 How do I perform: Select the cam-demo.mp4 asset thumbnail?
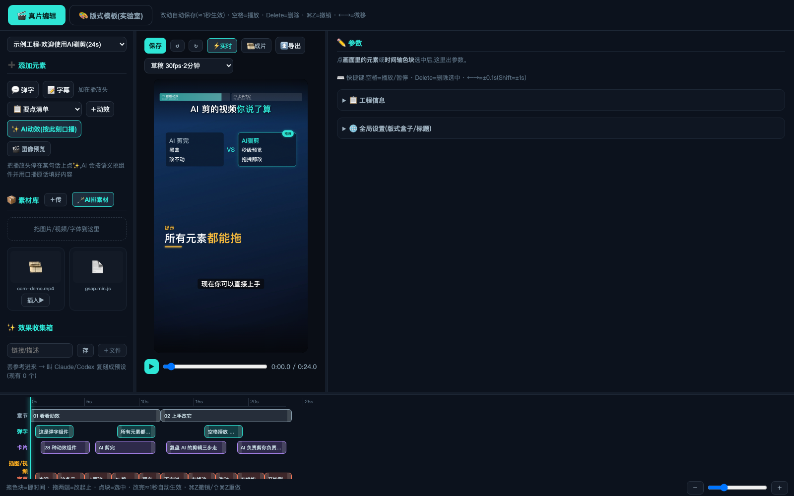coord(36,267)
